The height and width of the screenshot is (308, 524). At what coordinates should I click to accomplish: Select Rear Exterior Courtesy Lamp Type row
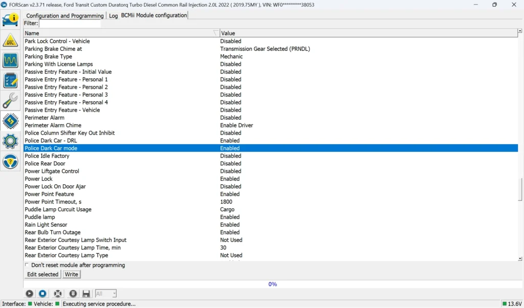[271, 255]
